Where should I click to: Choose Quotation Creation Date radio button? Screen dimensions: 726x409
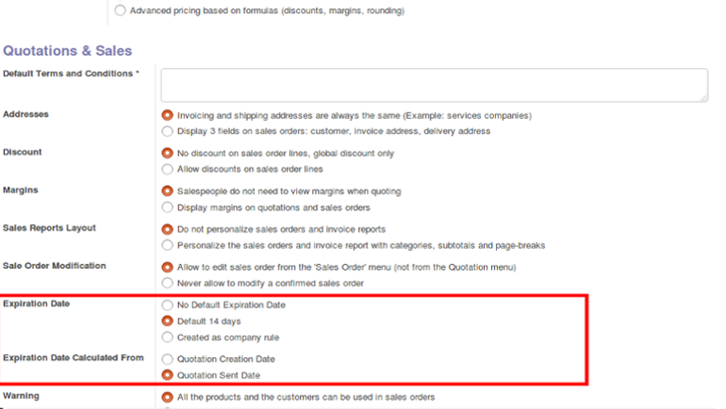point(167,359)
